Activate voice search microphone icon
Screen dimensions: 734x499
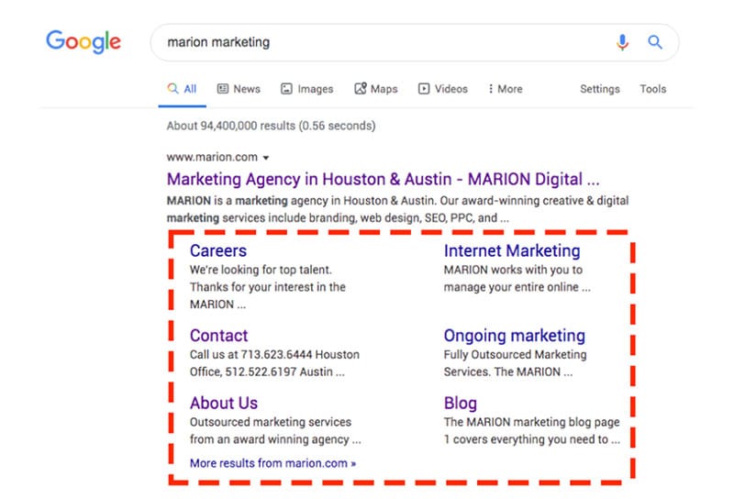point(622,42)
